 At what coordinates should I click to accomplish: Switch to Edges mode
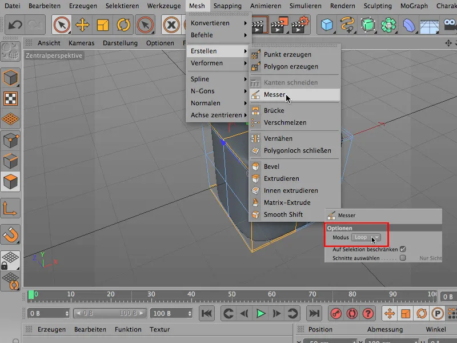coord(10,161)
